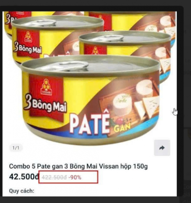Click the 42.500đ current price
Viewport: 191px width, 203px height.
[24, 177]
